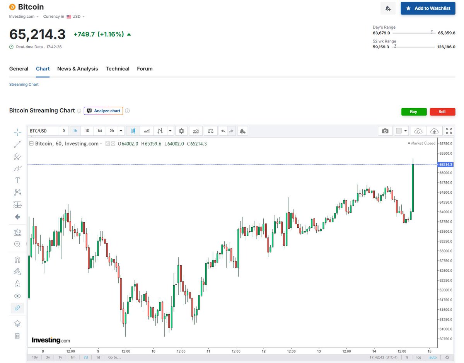Select the brush drawing tool
Image resolution: width=464 pixels, height=363 pixels.
(17, 168)
